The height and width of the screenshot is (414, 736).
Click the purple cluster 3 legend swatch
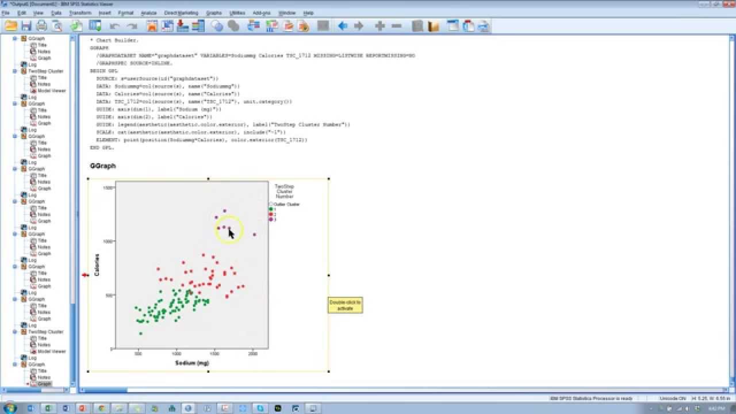pos(271,220)
